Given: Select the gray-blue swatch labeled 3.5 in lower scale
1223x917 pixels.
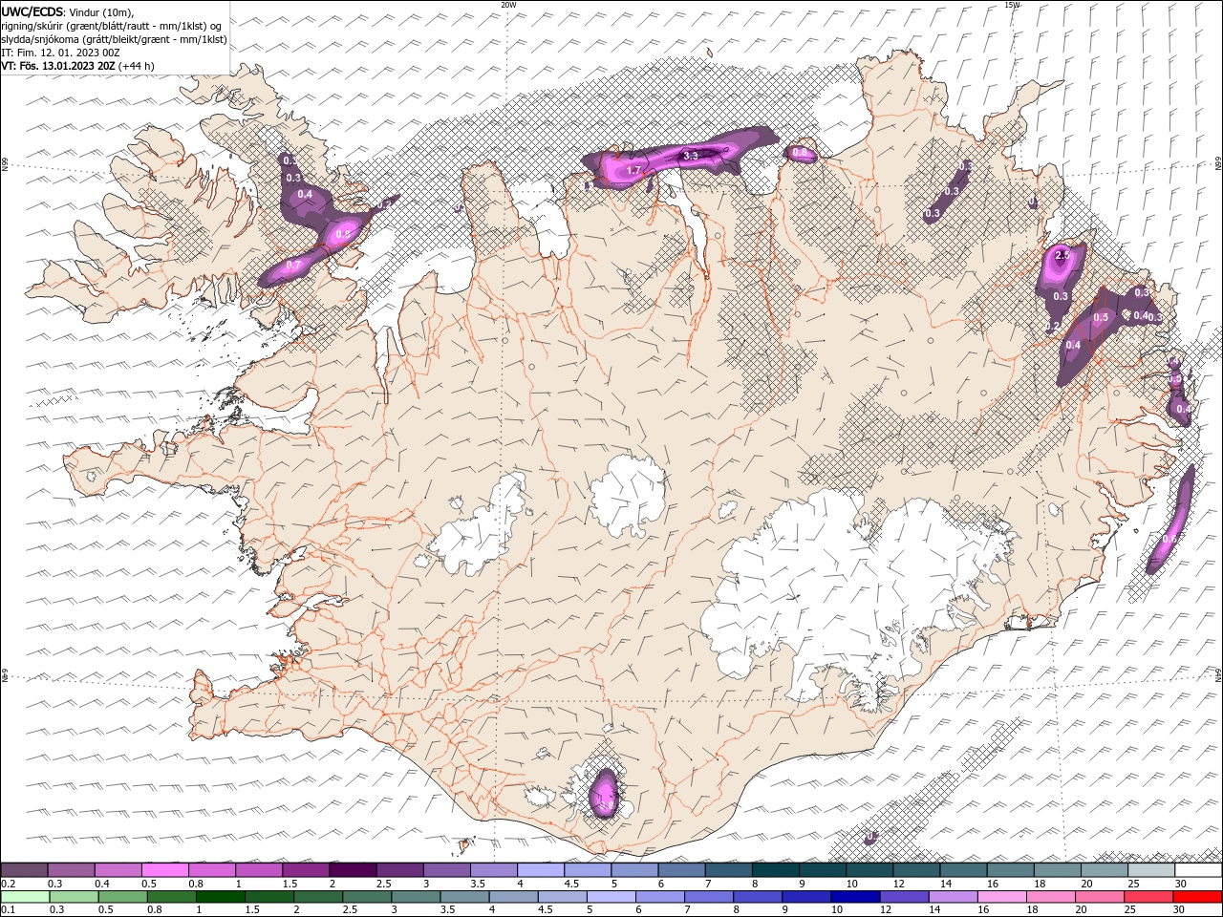Looking at the screenshot, I should (463, 897).
